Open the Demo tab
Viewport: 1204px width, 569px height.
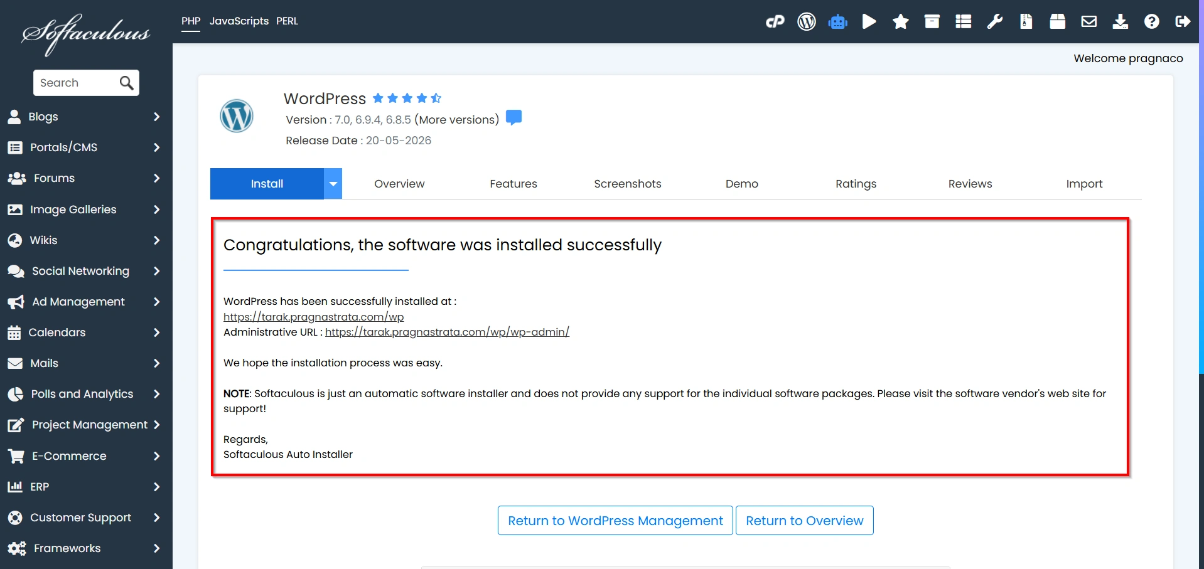[x=742, y=184]
